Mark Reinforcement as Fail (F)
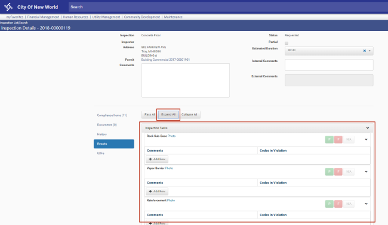 (338, 204)
